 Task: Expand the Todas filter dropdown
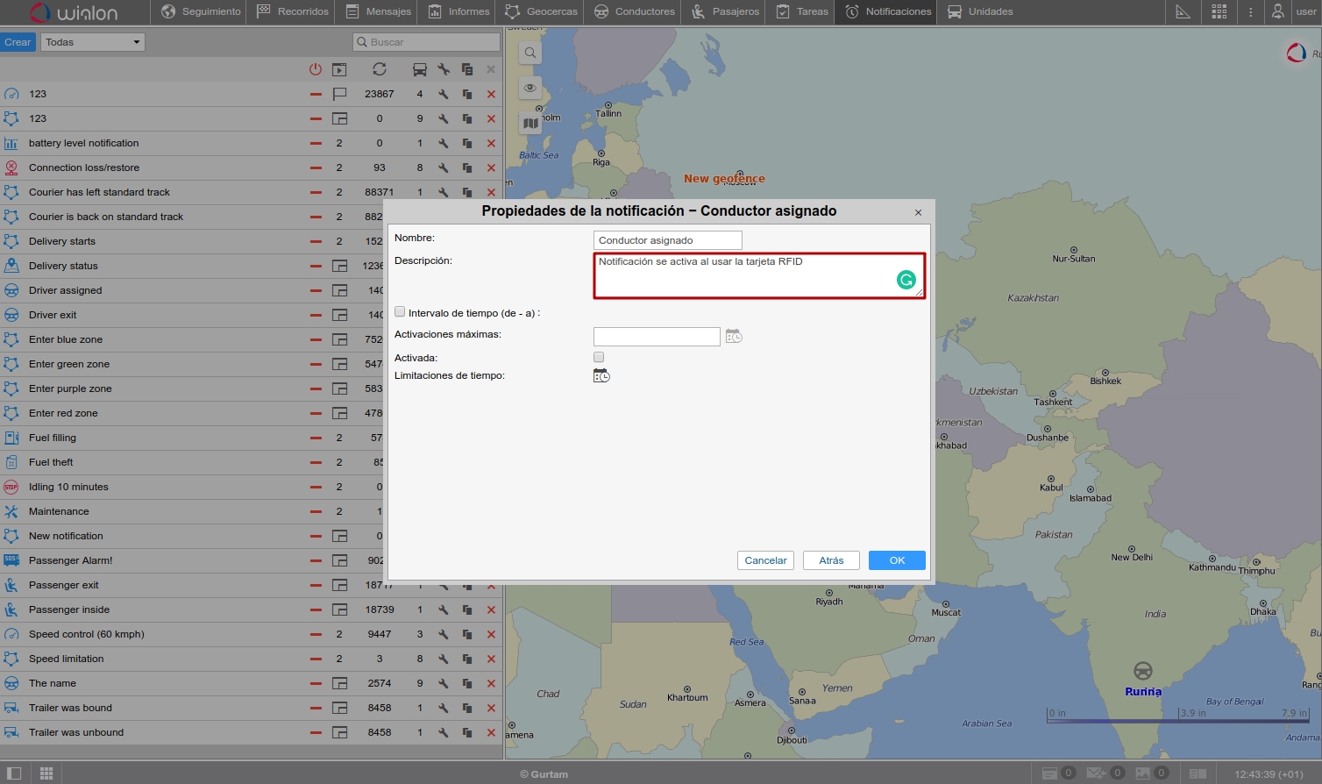click(92, 42)
